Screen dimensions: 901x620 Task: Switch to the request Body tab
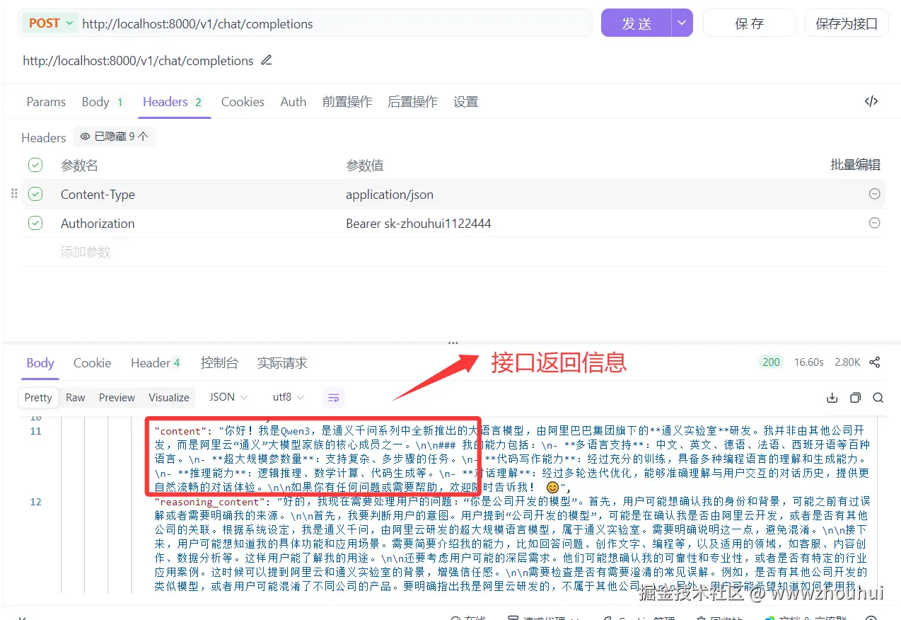(103, 102)
